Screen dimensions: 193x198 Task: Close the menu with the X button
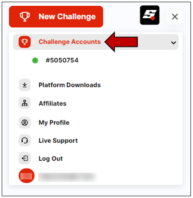[175, 16]
